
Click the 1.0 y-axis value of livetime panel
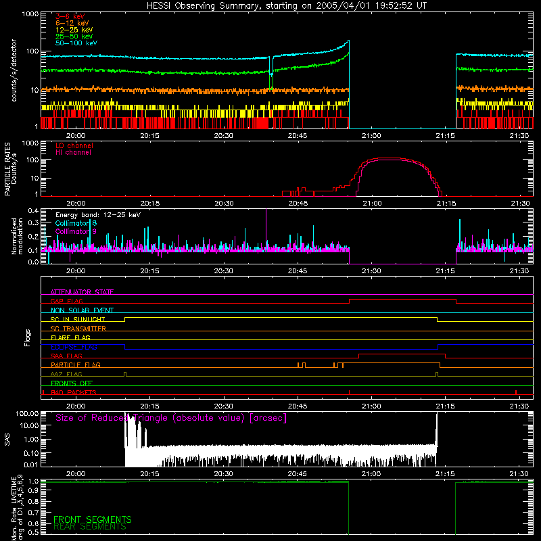coord(33,481)
